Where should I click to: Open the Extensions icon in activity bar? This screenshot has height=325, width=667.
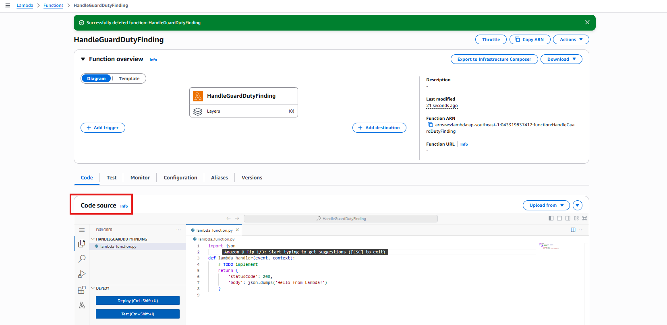pyautogui.click(x=82, y=290)
